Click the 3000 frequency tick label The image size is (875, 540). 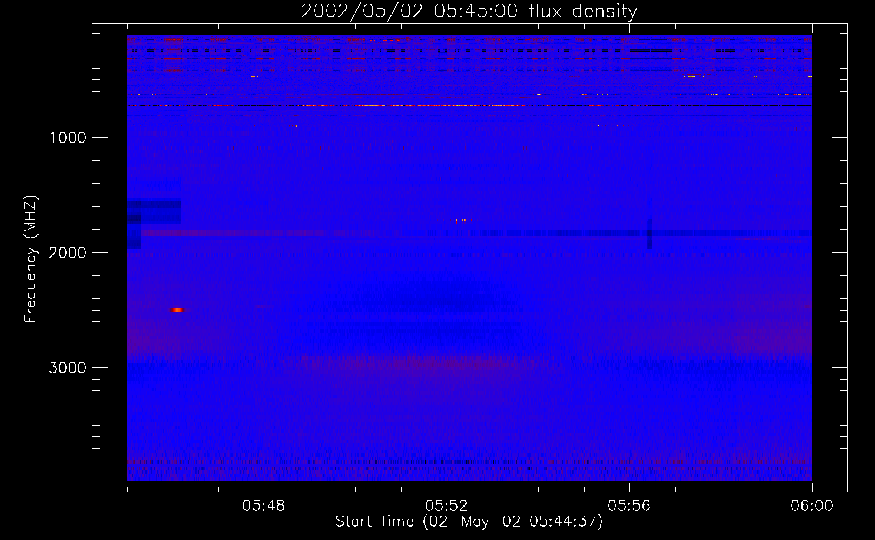coord(68,368)
